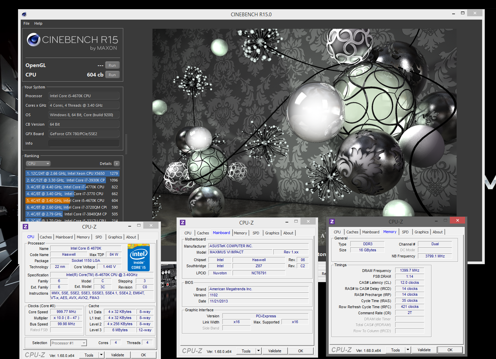This screenshot has height=359, width=496.
Task: Click the Processor field Intel Core i5-4670K CPU
Action: point(84,96)
